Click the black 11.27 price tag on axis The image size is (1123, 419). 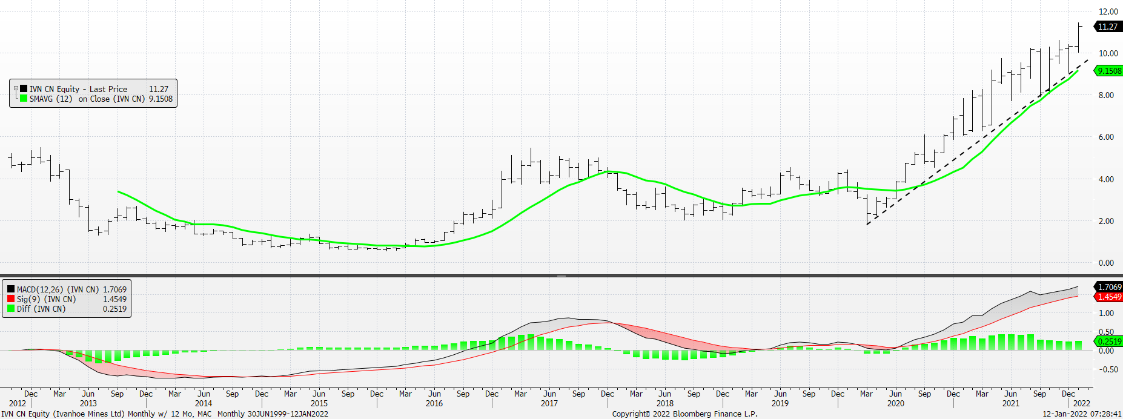(x=1108, y=27)
